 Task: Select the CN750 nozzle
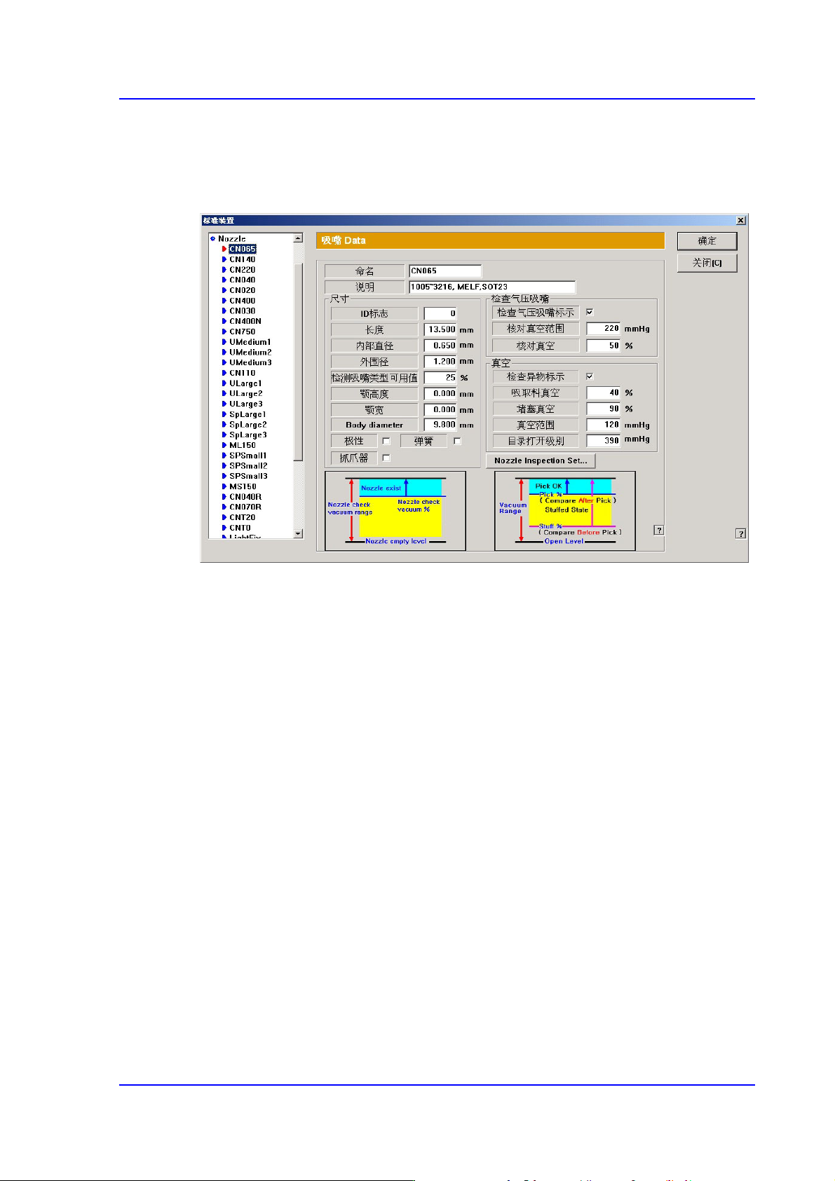[243, 332]
